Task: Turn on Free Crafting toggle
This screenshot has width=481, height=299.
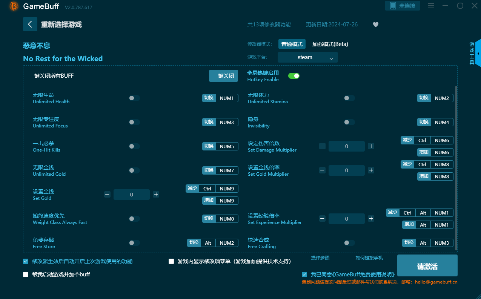Action: point(349,243)
